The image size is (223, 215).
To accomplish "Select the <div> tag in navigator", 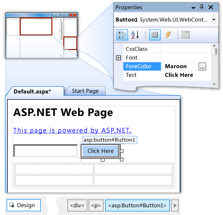I will tap(77, 205).
